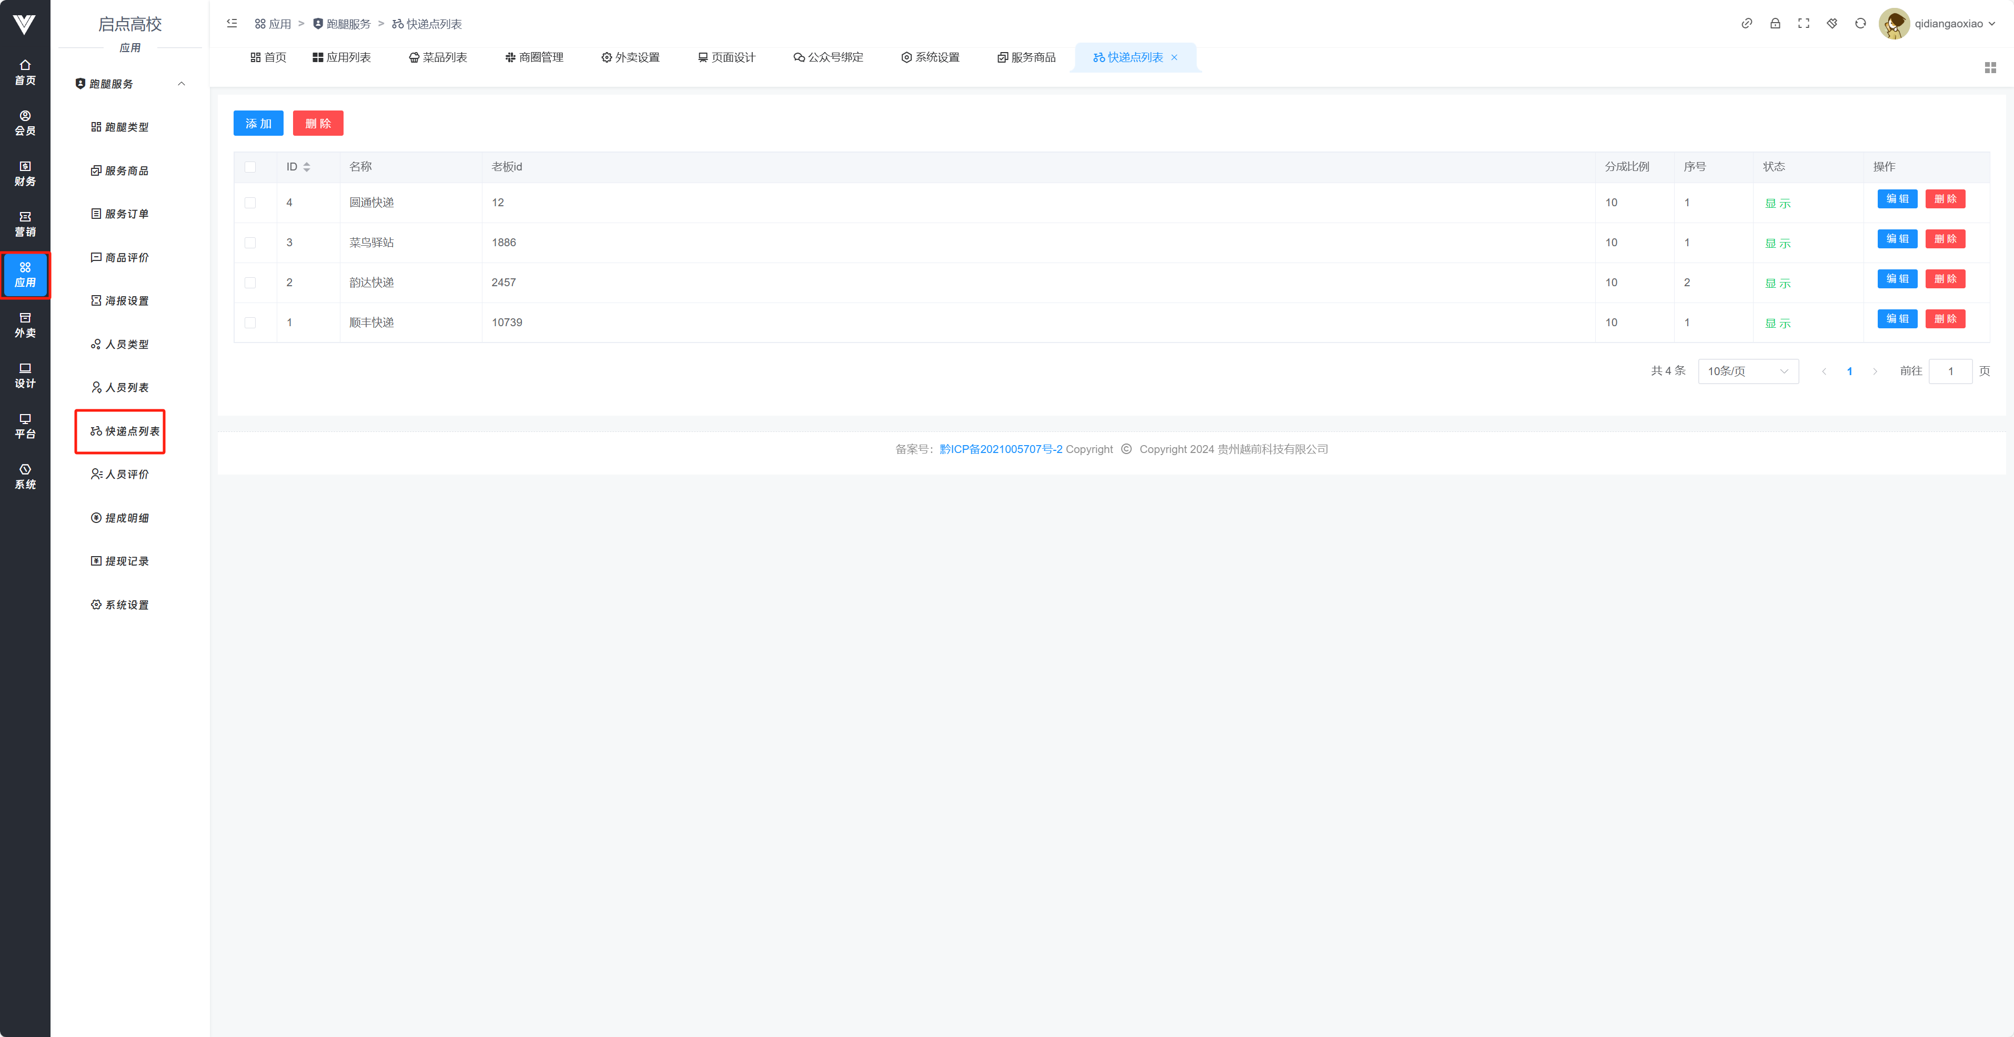Switch to the 服务商品 tab
The height and width of the screenshot is (1037, 2014).
tap(1026, 57)
